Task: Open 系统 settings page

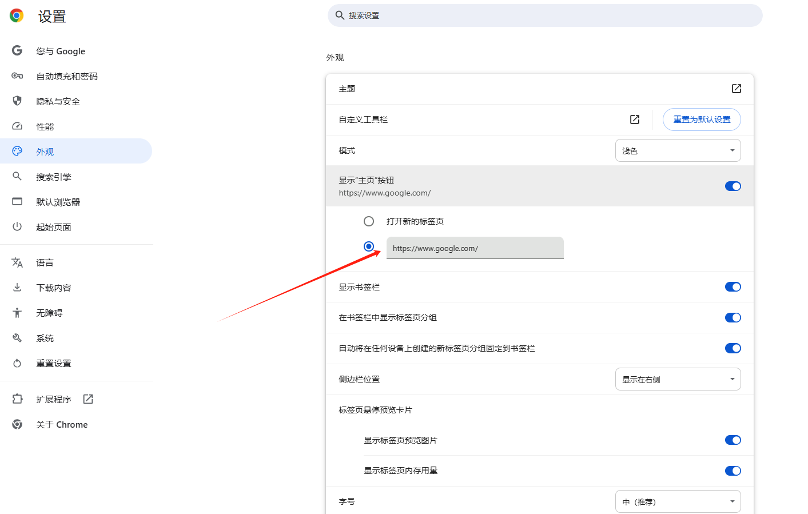Action: [x=45, y=338]
